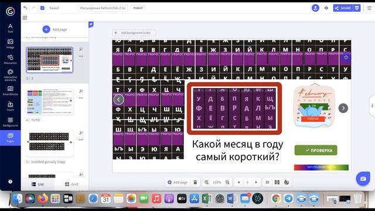375x211 pixels.
Task: Open the Smartblocks panel
Action: (x=11, y=91)
